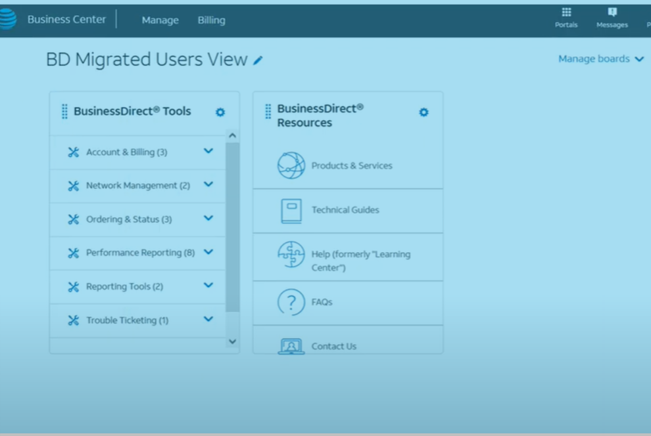The image size is (651, 436).
Task: Open settings gear for BusinessDirect Tools
Action: (x=220, y=112)
